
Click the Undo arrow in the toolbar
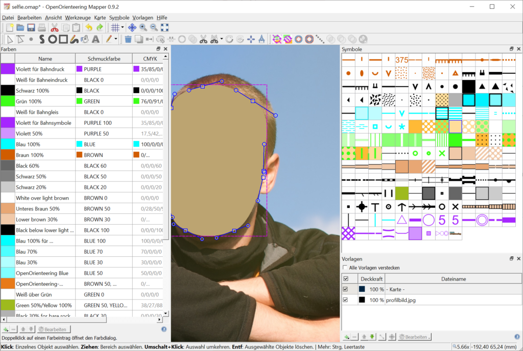(89, 28)
